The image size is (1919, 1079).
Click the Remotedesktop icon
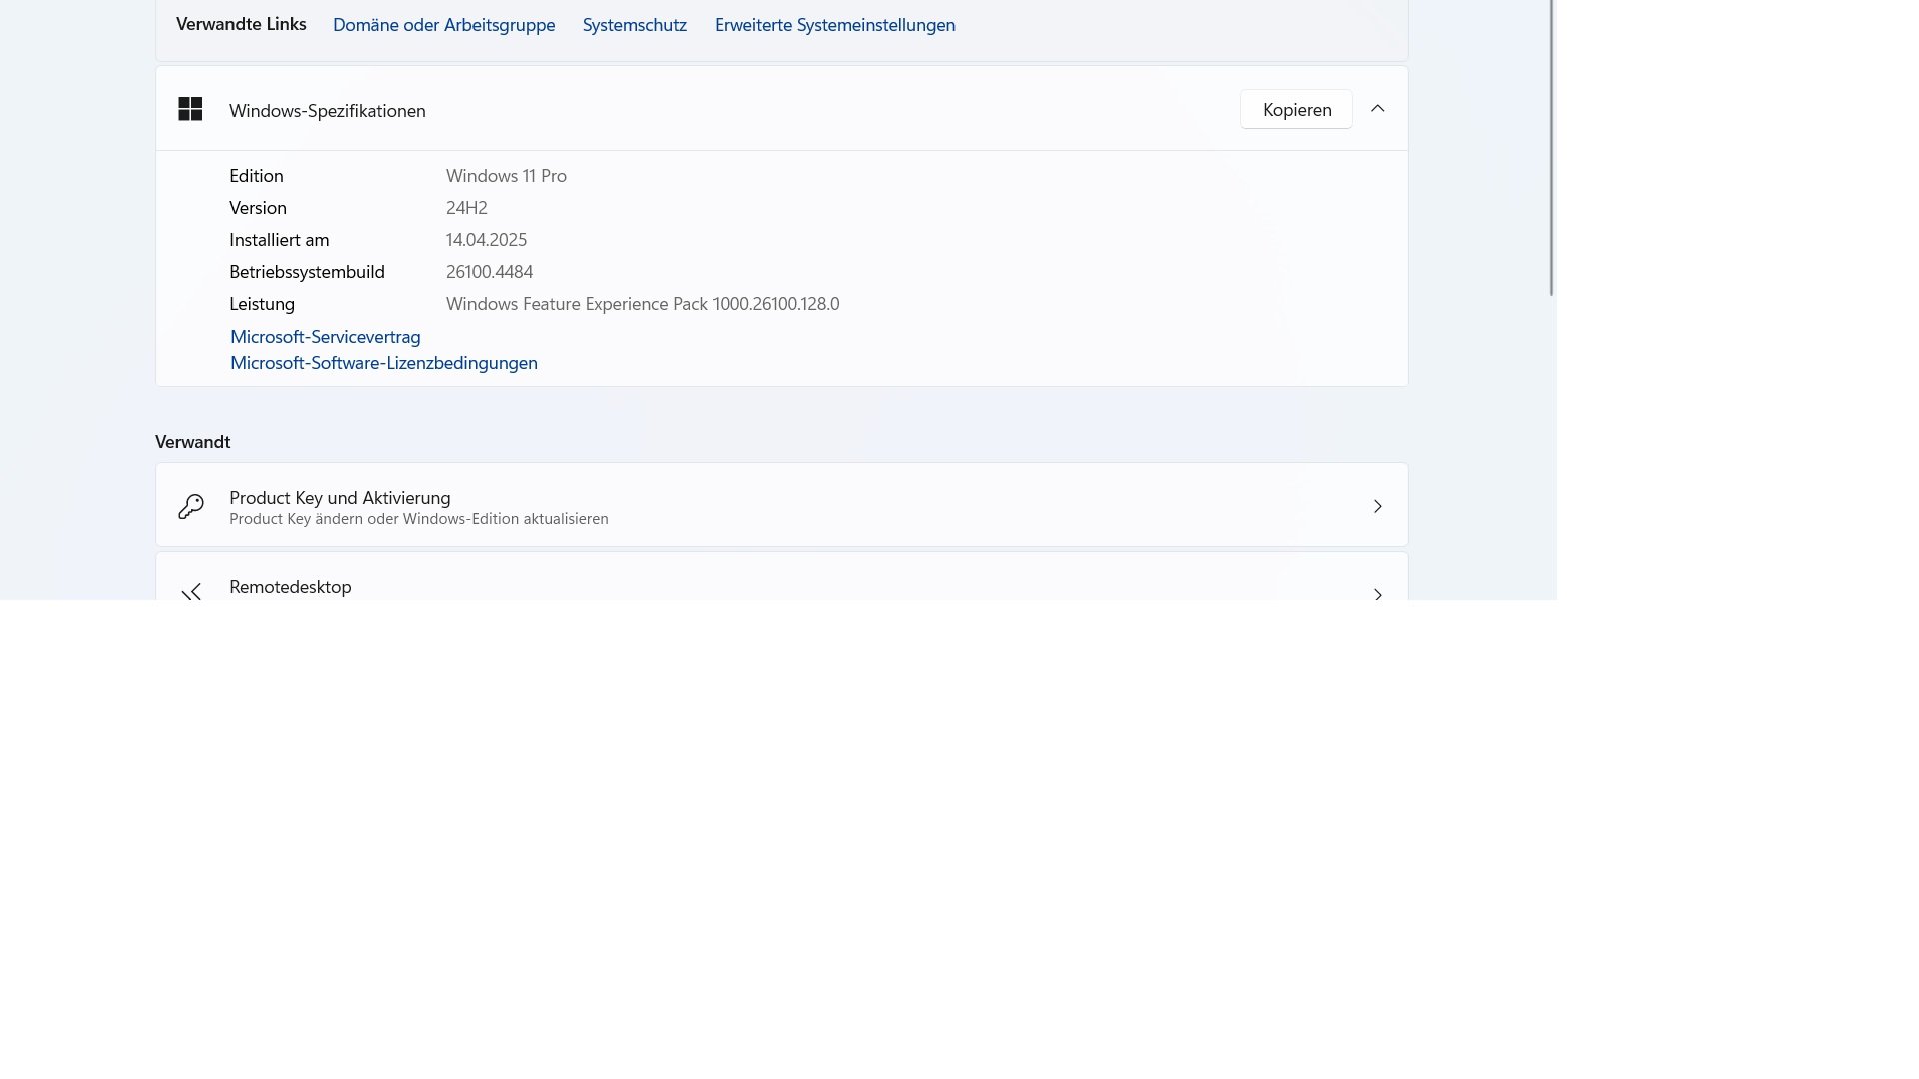[x=191, y=592]
